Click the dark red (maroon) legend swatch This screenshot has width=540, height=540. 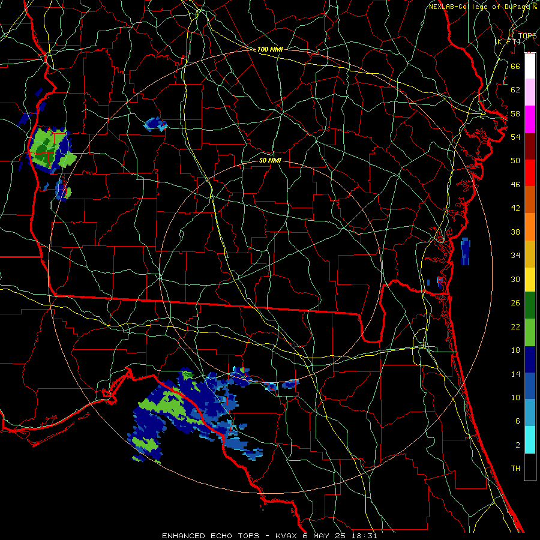coord(530,146)
